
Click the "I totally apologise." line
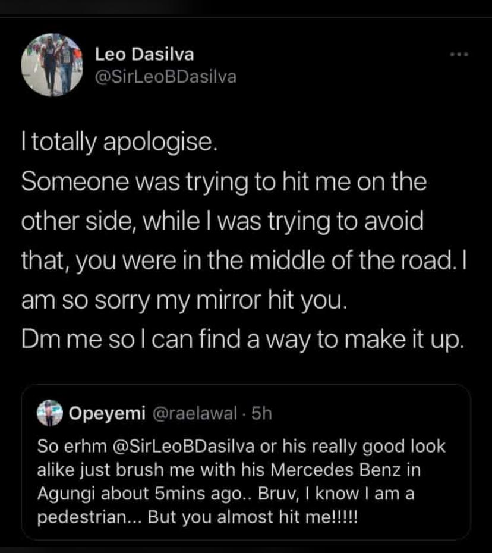click(x=116, y=144)
